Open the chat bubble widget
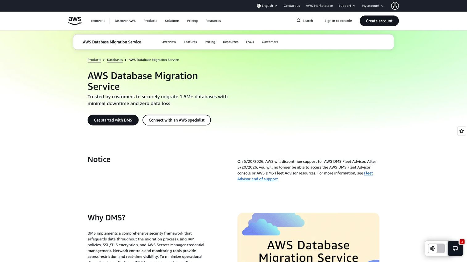The image size is (467, 262). point(455,248)
